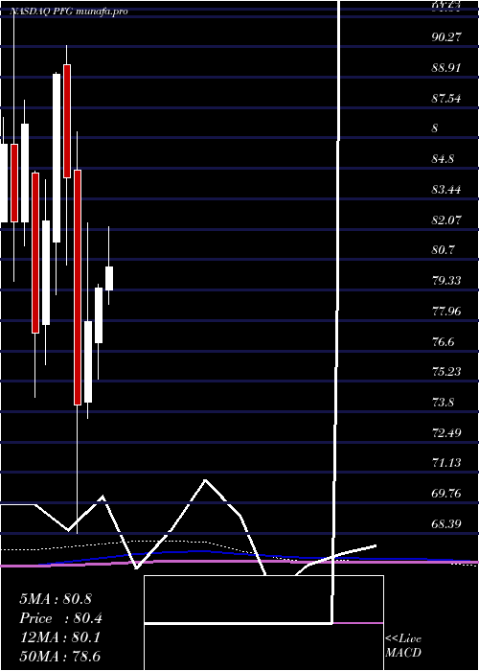Select the 73.8 price axis label
Screen dimensions: 479x671
[x=443, y=403]
